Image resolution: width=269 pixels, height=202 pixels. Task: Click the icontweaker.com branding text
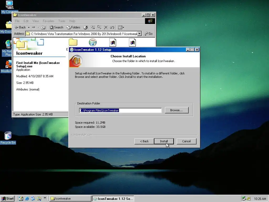pos(82,135)
